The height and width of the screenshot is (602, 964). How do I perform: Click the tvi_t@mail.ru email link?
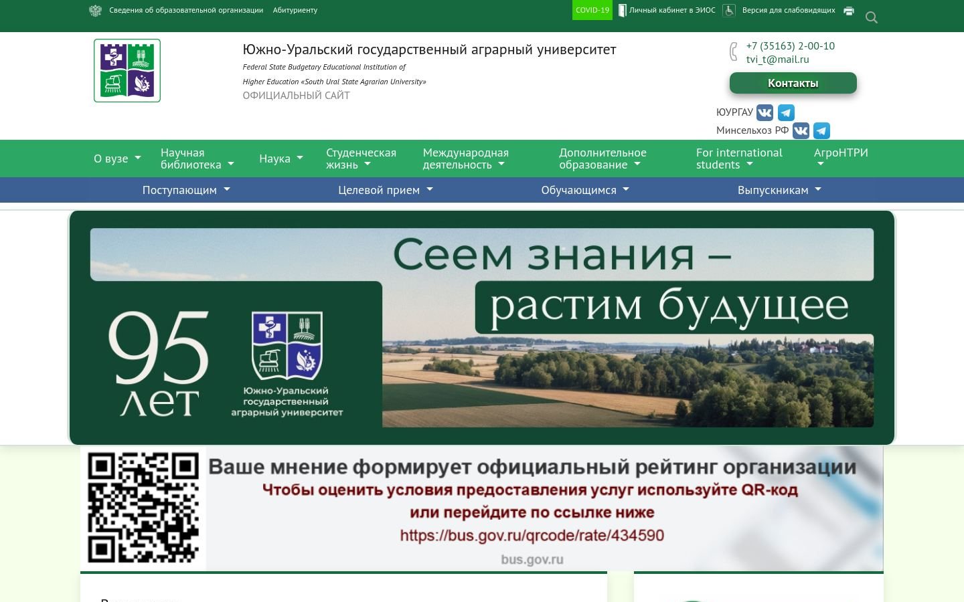point(778,59)
